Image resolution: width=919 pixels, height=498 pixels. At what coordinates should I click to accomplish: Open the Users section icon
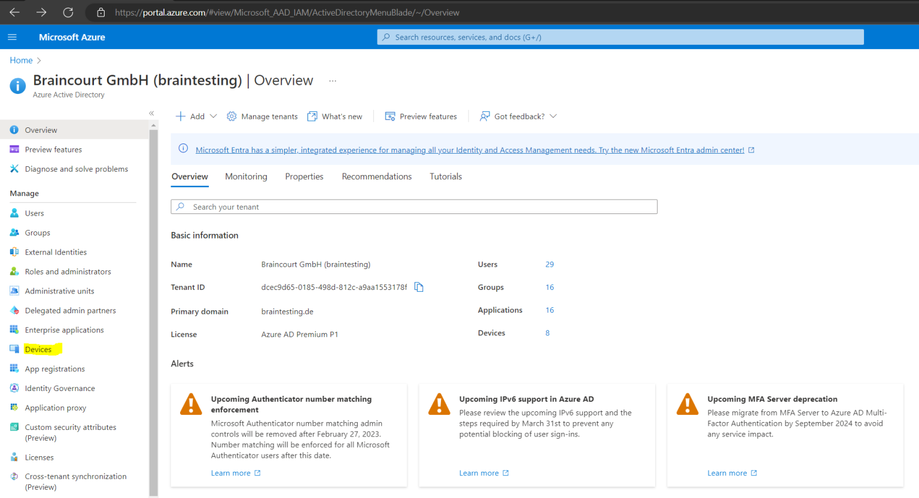14,213
